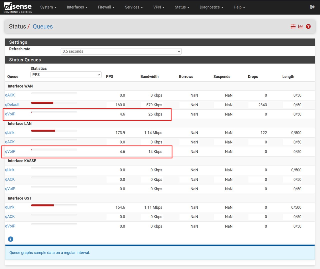Image resolution: width=320 pixels, height=269 pixels.
Task: Click the 14 Kbps bandwidth value
Action: pyautogui.click(x=155, y=152)
